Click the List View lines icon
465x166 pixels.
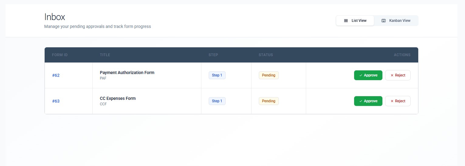click(x=346, y=21)
